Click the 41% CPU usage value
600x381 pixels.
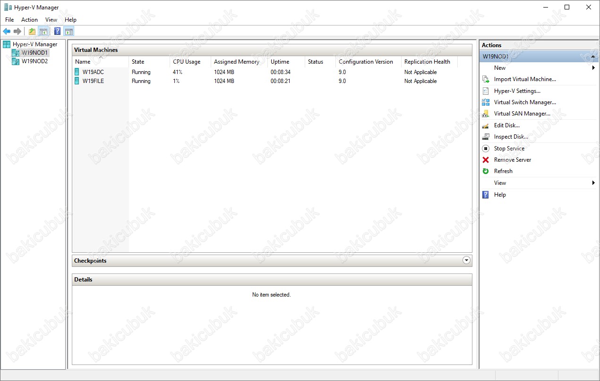click(178, 72)
